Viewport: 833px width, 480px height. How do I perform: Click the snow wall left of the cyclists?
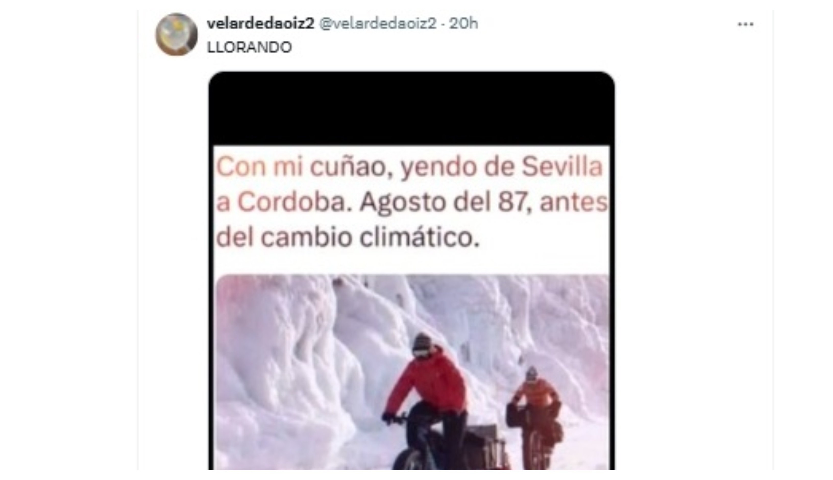[290, 373]
